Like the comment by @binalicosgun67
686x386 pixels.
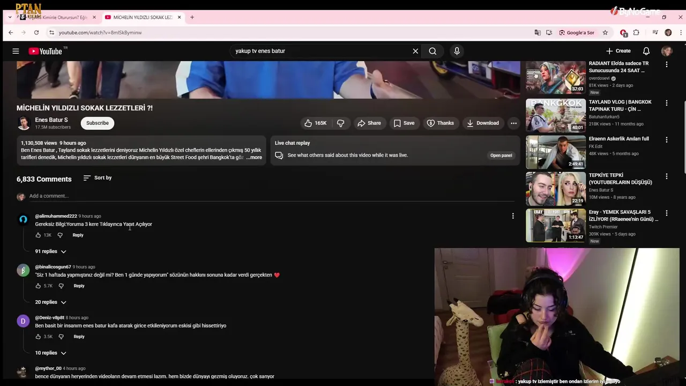(x=38, y=286)
